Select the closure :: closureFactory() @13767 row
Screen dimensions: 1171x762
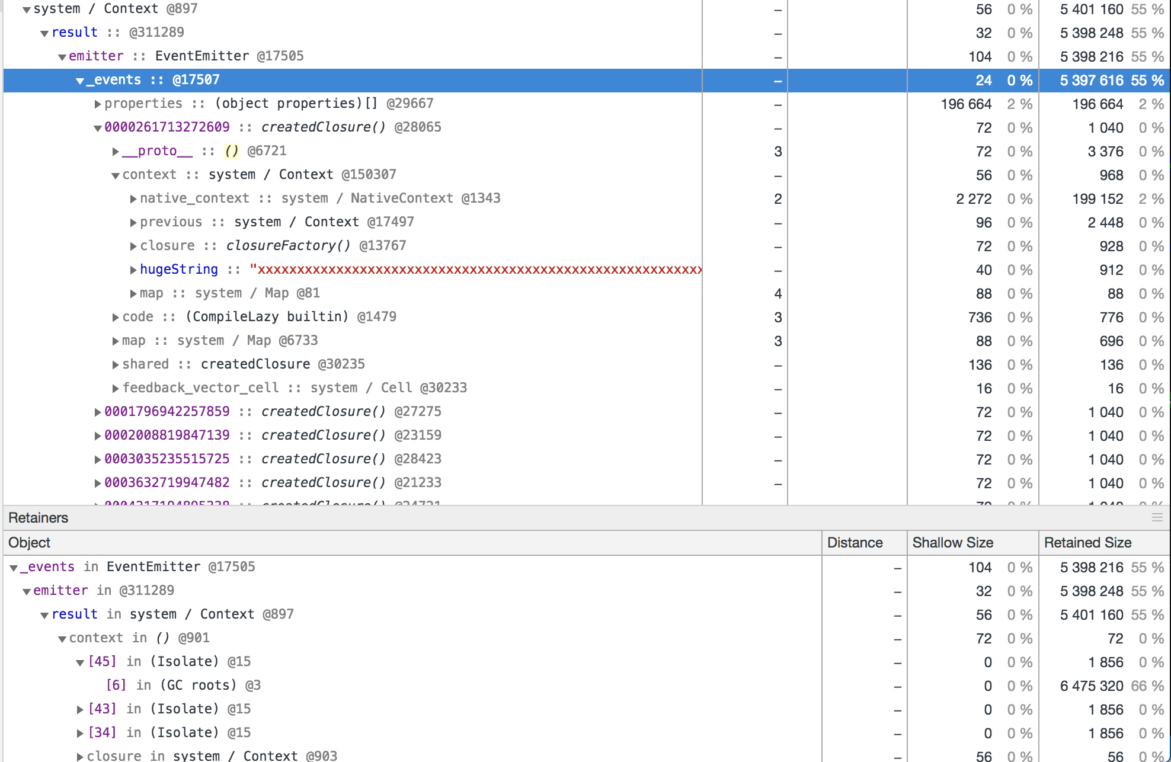click(x=273, y=246)
